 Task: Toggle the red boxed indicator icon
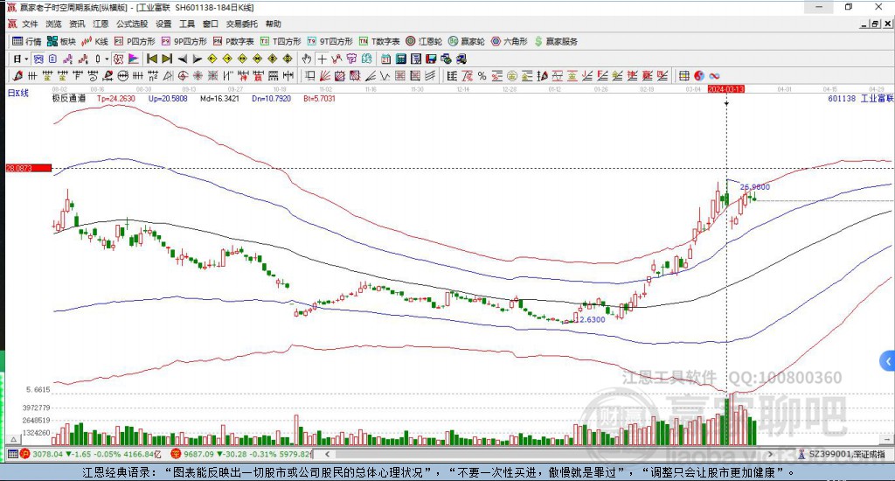tap(118, 59)
